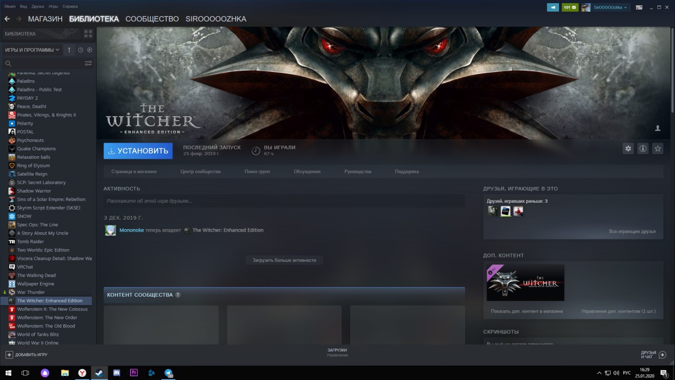The height and width of the screenshot is (380, 675).
Task: Open ДРУЗЬЯ И ЧАТ panel
Action: point(653,355)
